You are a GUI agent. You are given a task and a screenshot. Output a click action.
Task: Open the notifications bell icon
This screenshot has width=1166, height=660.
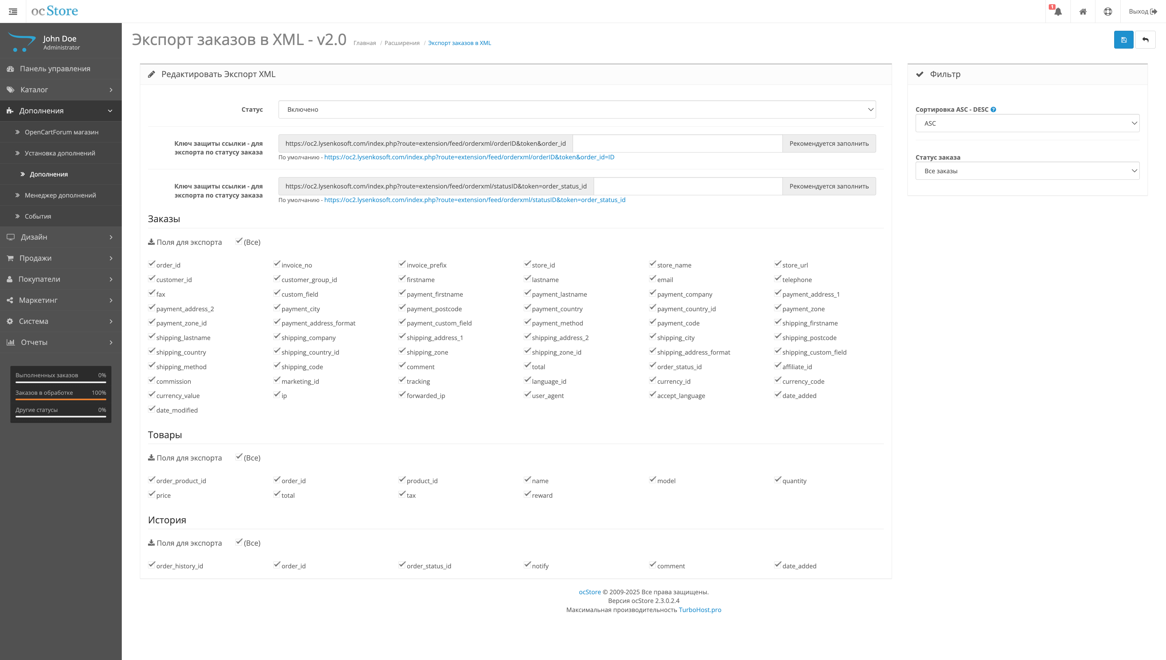(x=1057, y=11)
